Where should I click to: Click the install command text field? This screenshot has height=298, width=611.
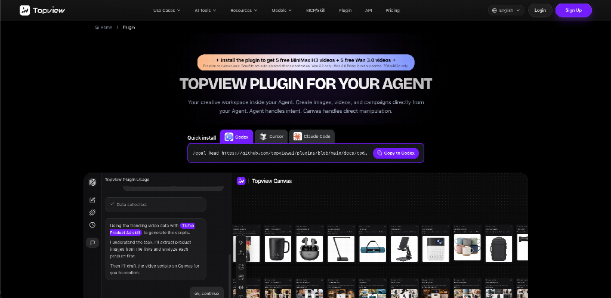[x=280, y=153]
